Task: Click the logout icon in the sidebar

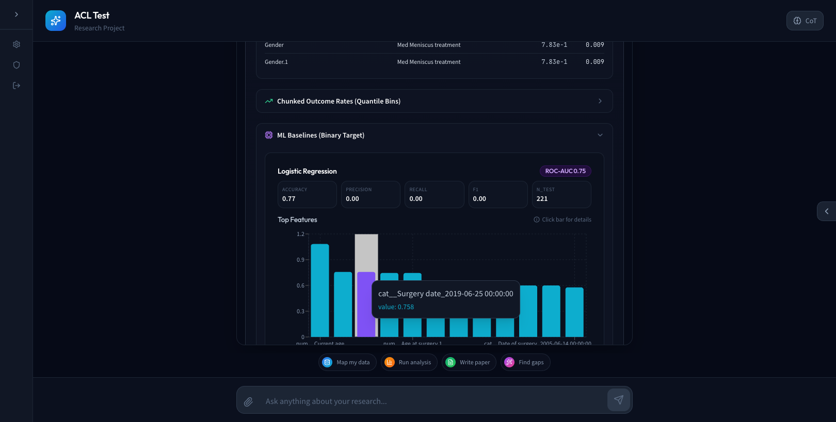Action: point(17,86)
